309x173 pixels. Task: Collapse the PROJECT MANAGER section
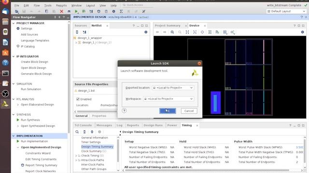14,23
